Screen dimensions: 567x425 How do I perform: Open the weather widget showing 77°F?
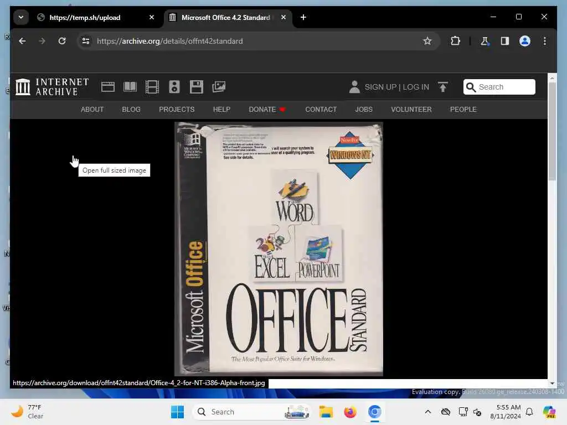[x=28, y=412]
